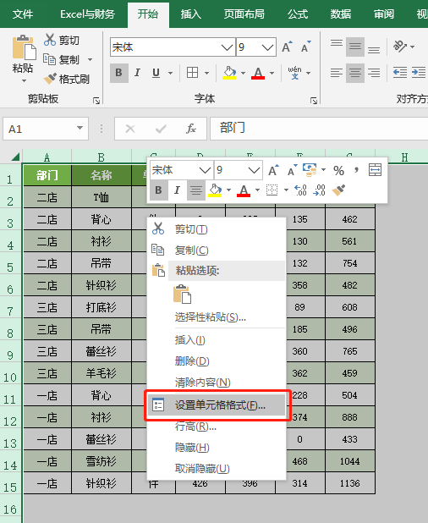Click ribbon fill color bucket icon

click(230, 73)
